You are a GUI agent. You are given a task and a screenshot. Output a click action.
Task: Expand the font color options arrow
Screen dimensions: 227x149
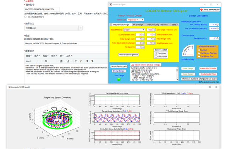(x=72, y=61)
